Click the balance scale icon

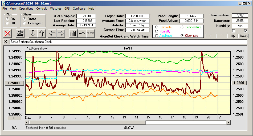[20, 33]
